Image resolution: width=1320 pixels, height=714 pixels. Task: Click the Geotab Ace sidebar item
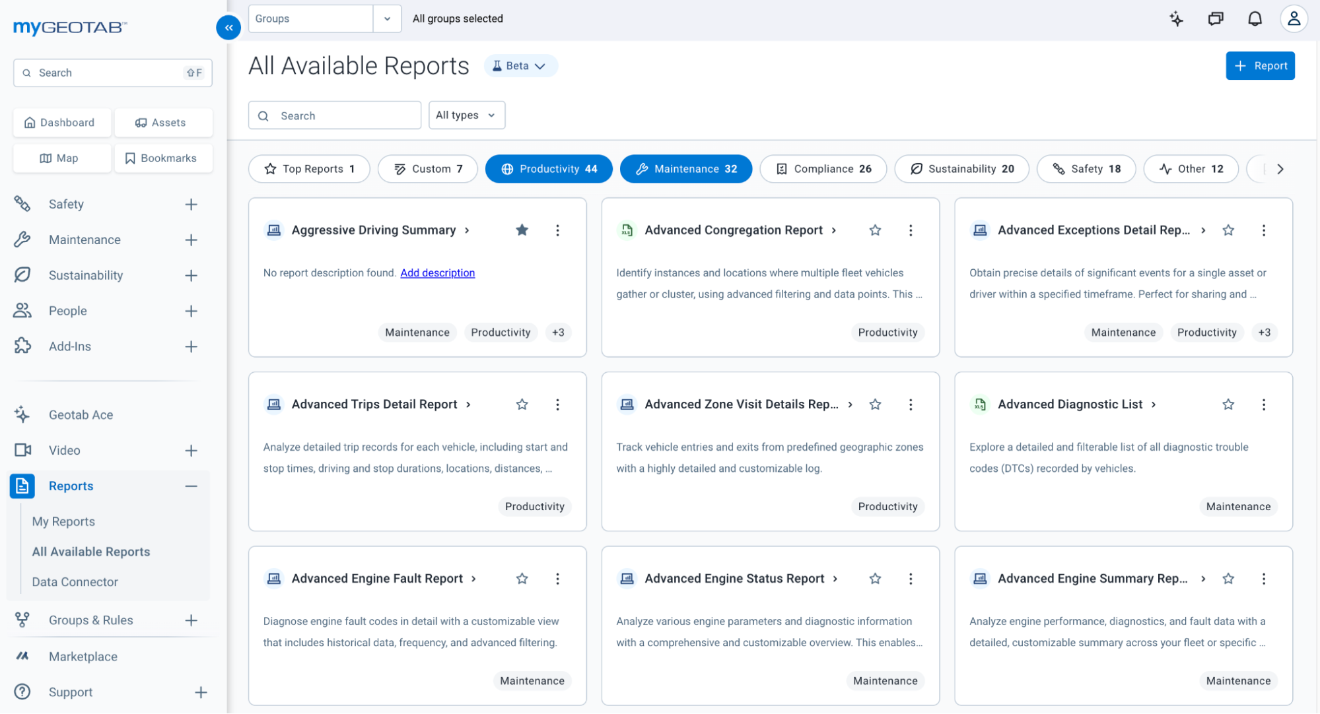[81, 414]
